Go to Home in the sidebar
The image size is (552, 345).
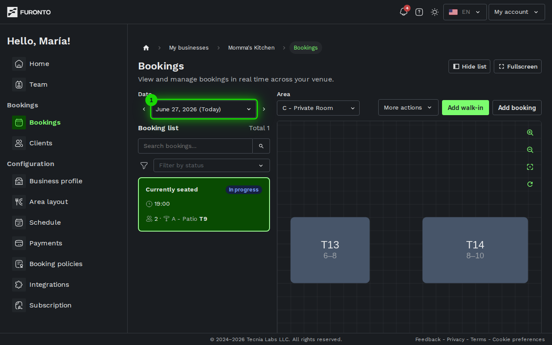[39, 64]
